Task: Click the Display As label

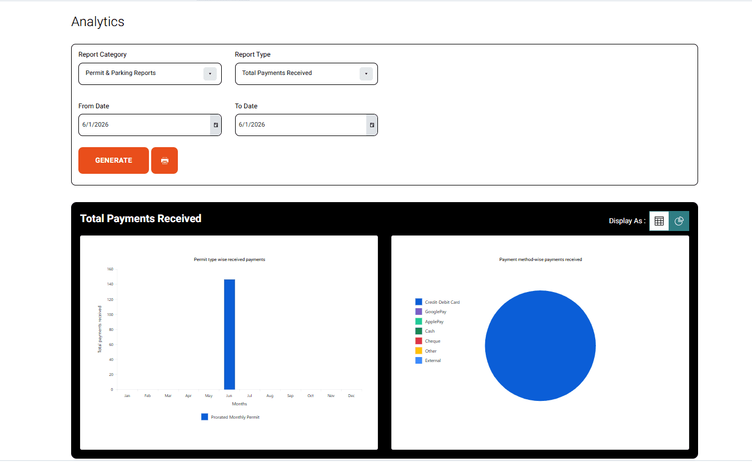Action: [x=627, y=221]
